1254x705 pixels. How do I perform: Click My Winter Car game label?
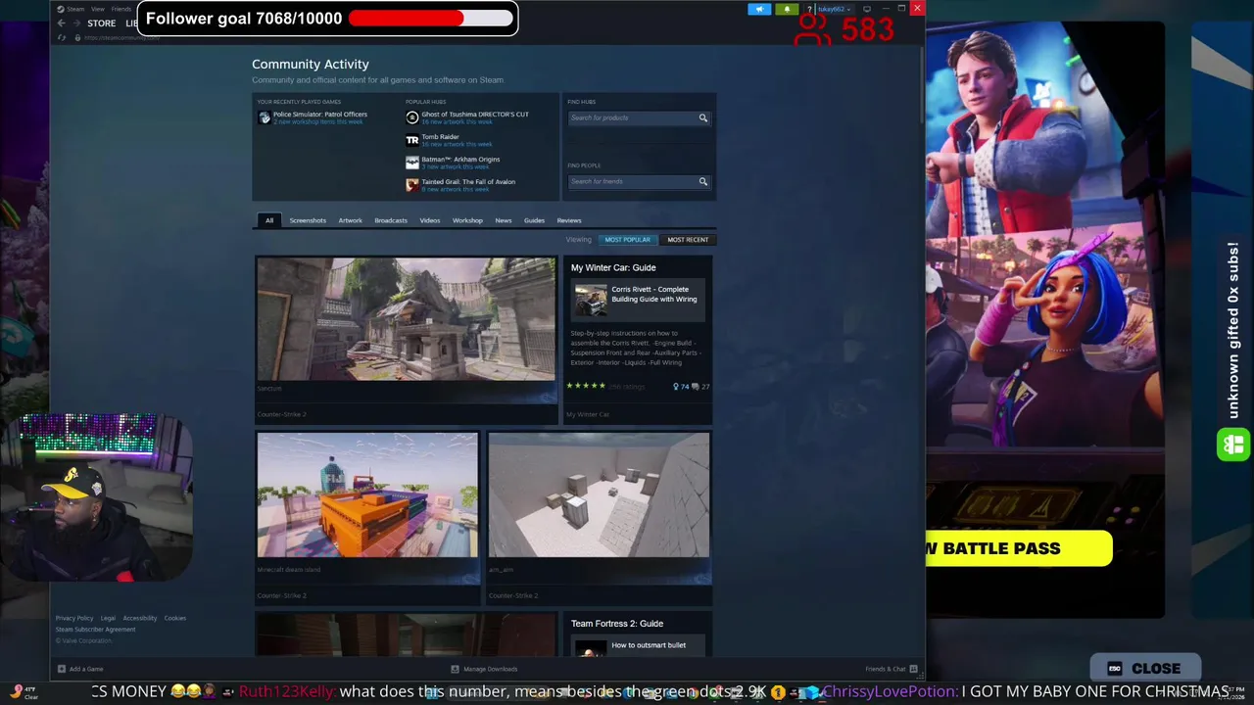point(588,414)
